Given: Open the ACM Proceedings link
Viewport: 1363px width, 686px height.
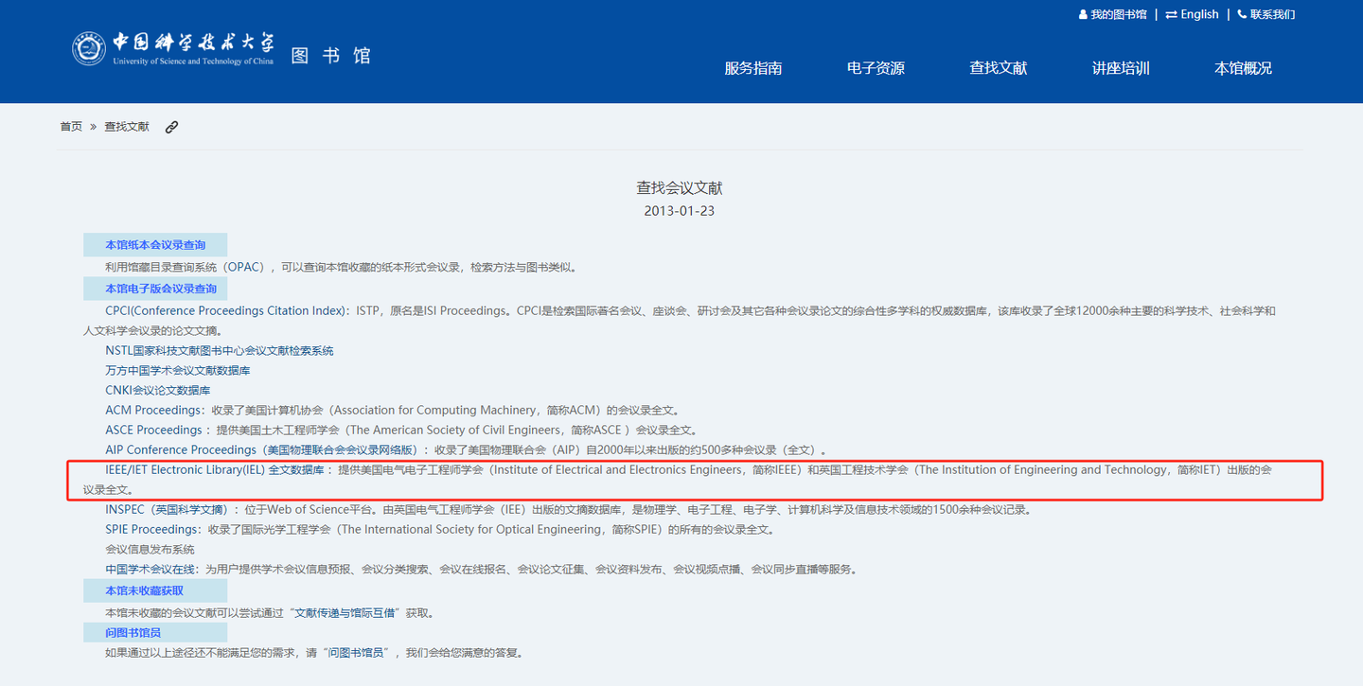Looking at the screenshot, I should [x=154, y=411].
